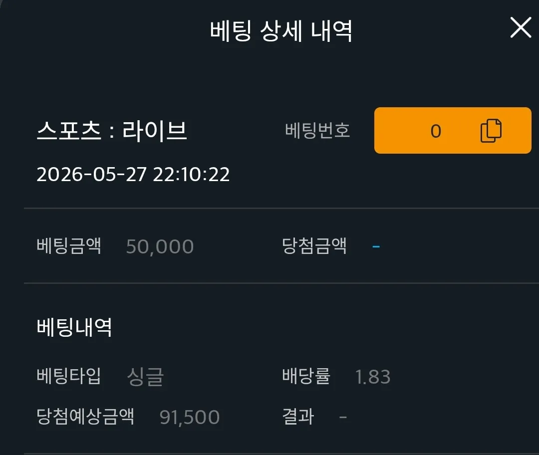Click the 베팅 상세 내역 title
The image size is (539, 455).
click(x=281, y=31)
